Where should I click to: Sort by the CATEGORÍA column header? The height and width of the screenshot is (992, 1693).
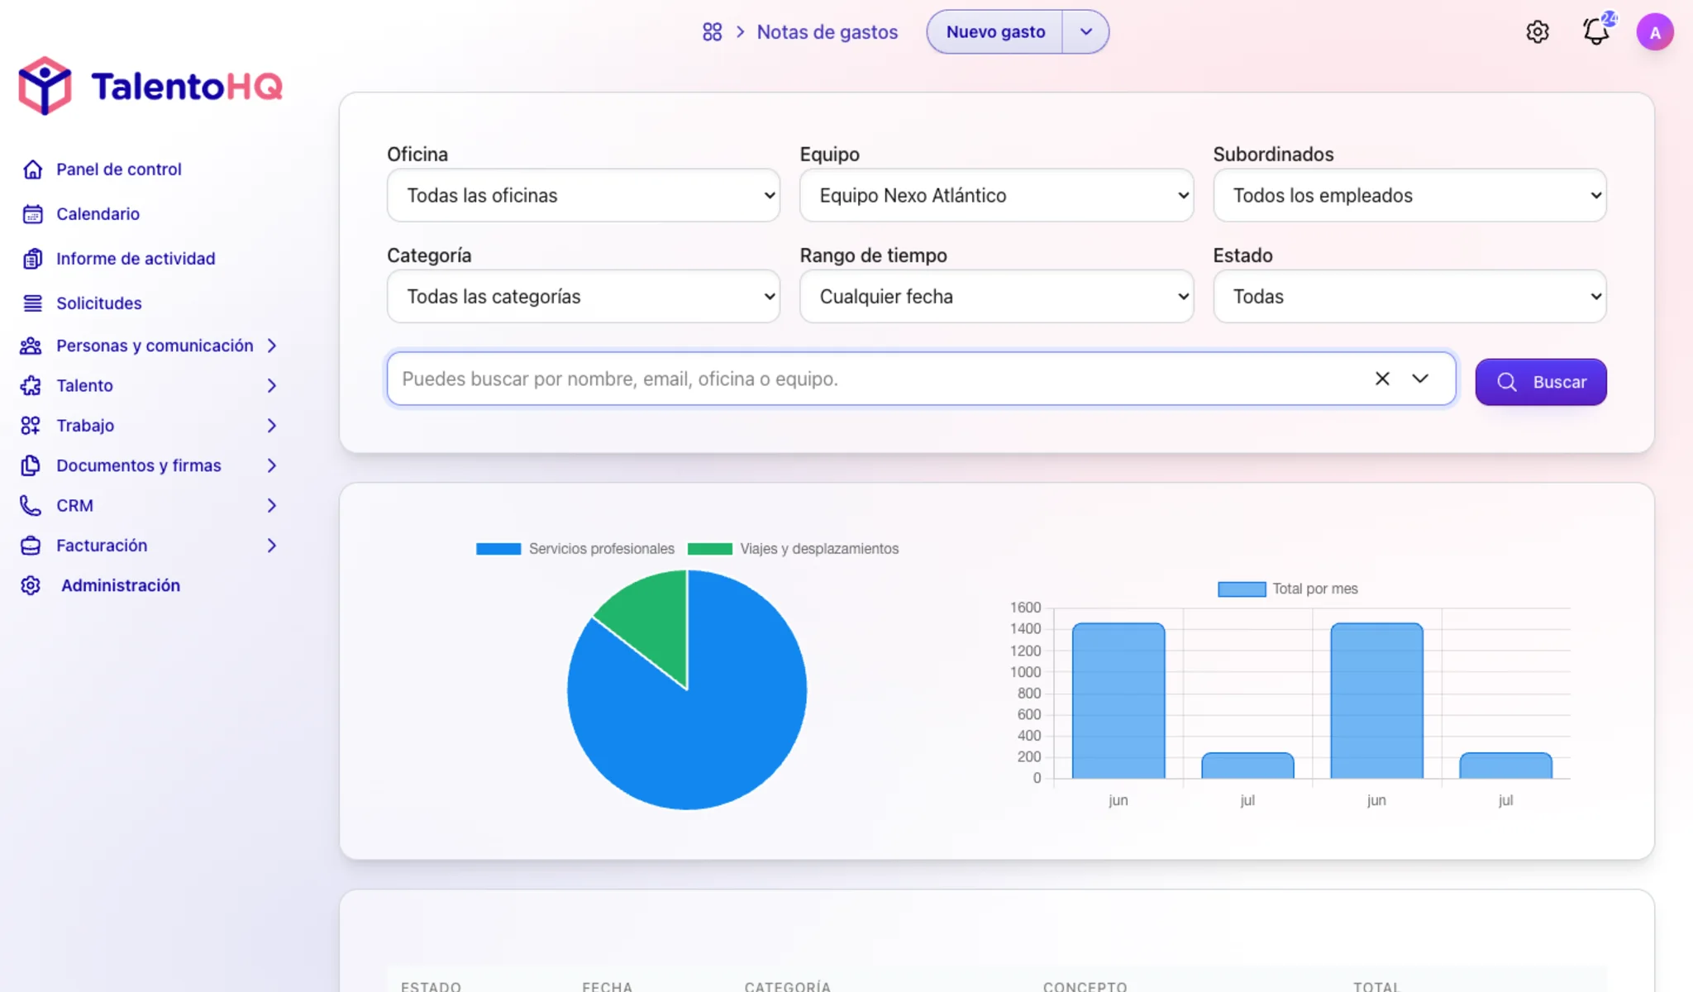click(787, 985)
